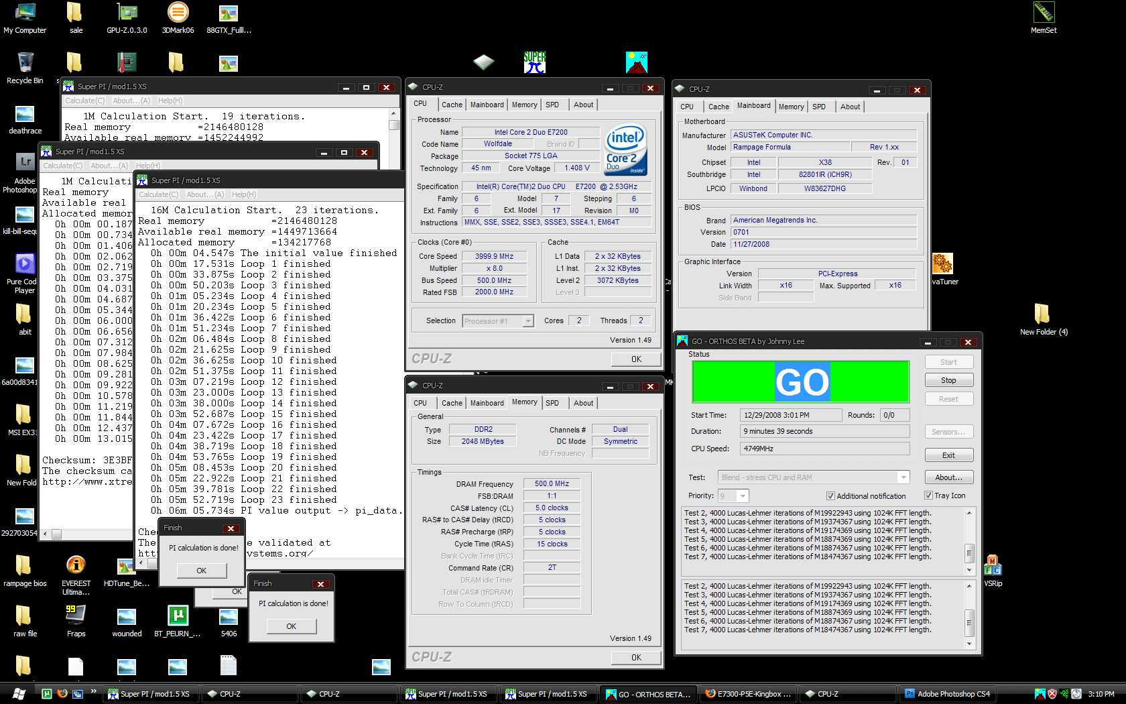
Task: Open the wounded image icon
Action: (x=127, y=622)
